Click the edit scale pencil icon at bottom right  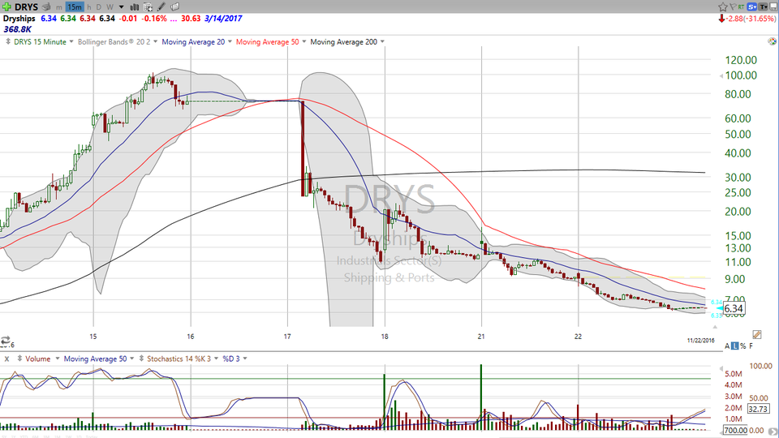coord(756,335)
